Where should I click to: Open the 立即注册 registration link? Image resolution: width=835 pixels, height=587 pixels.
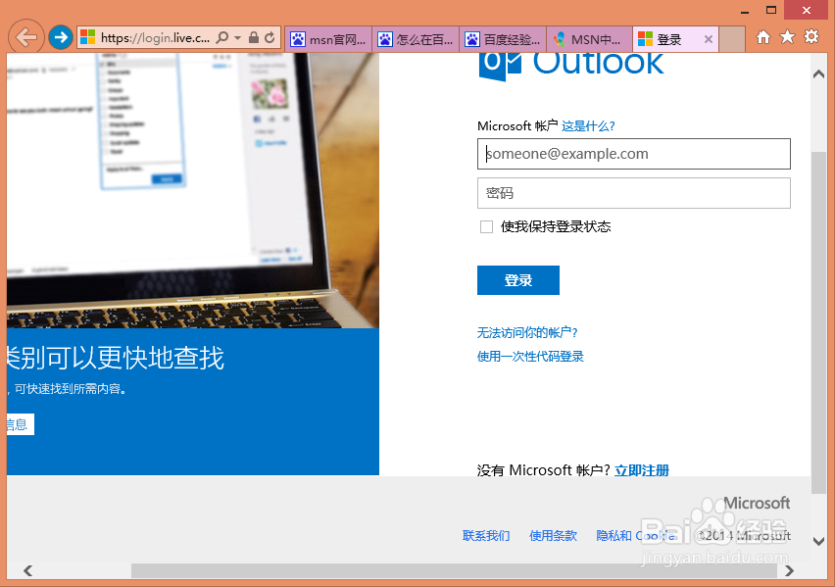pos(643,470)
